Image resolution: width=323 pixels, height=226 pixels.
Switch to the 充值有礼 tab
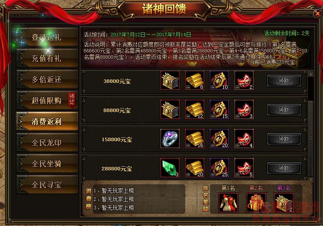(47, 58)
